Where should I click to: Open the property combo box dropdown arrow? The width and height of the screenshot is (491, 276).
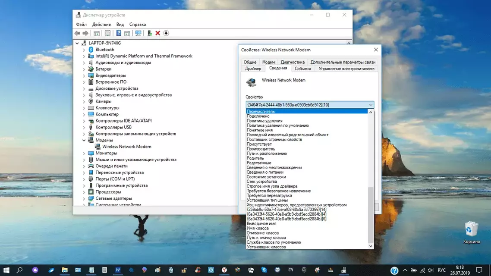tap(371, 105)
